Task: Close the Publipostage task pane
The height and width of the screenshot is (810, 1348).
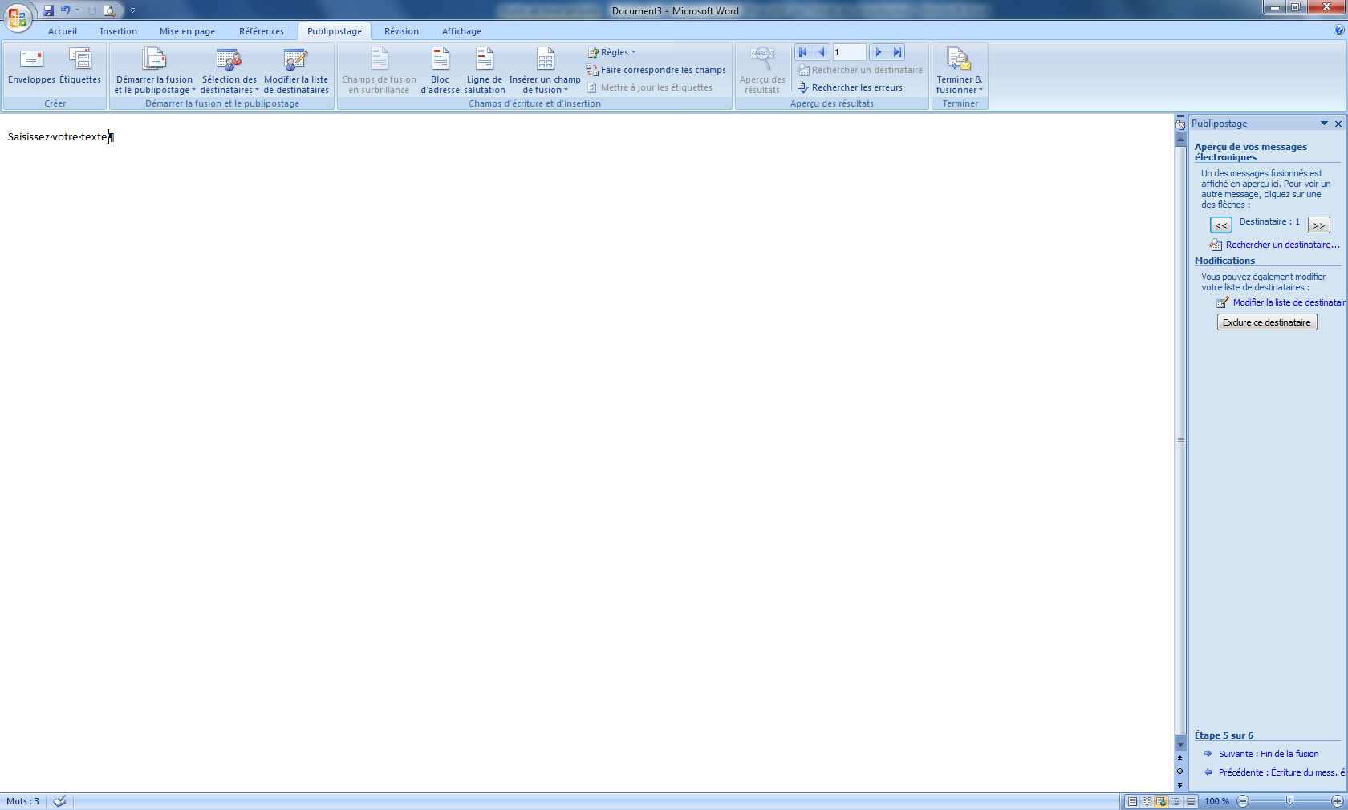Action: click(1338, 124)
